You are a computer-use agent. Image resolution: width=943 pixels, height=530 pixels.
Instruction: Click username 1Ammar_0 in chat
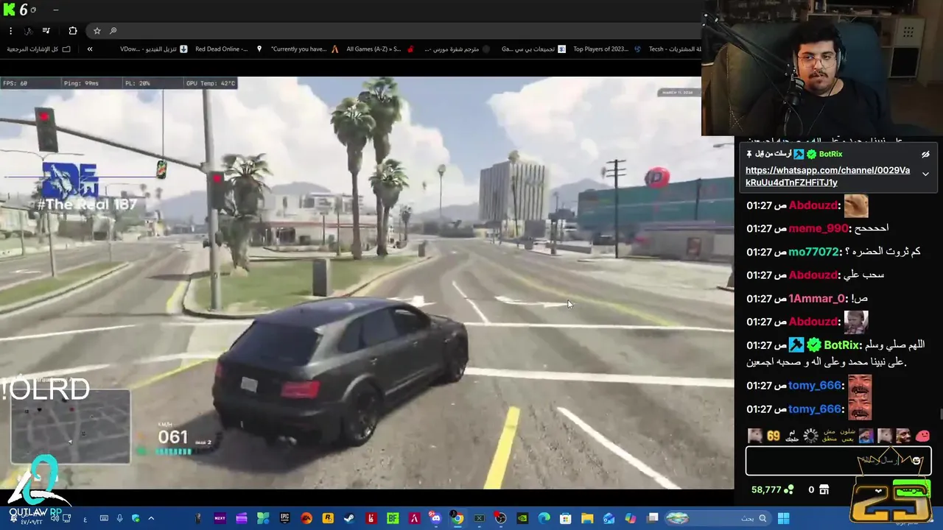tap(817, 298)
